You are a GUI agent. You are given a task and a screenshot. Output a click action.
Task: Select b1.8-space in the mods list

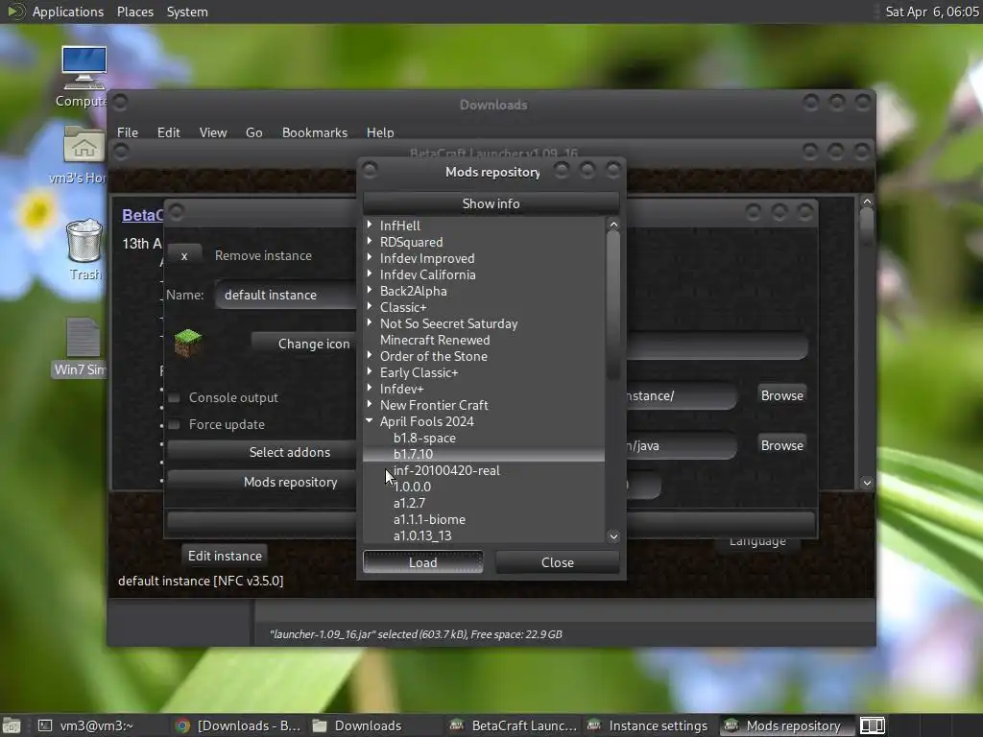click(424, 438)
